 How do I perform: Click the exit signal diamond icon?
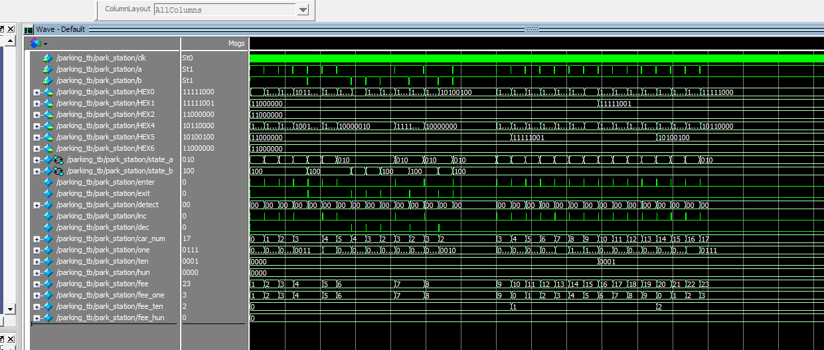click(47, 194)
